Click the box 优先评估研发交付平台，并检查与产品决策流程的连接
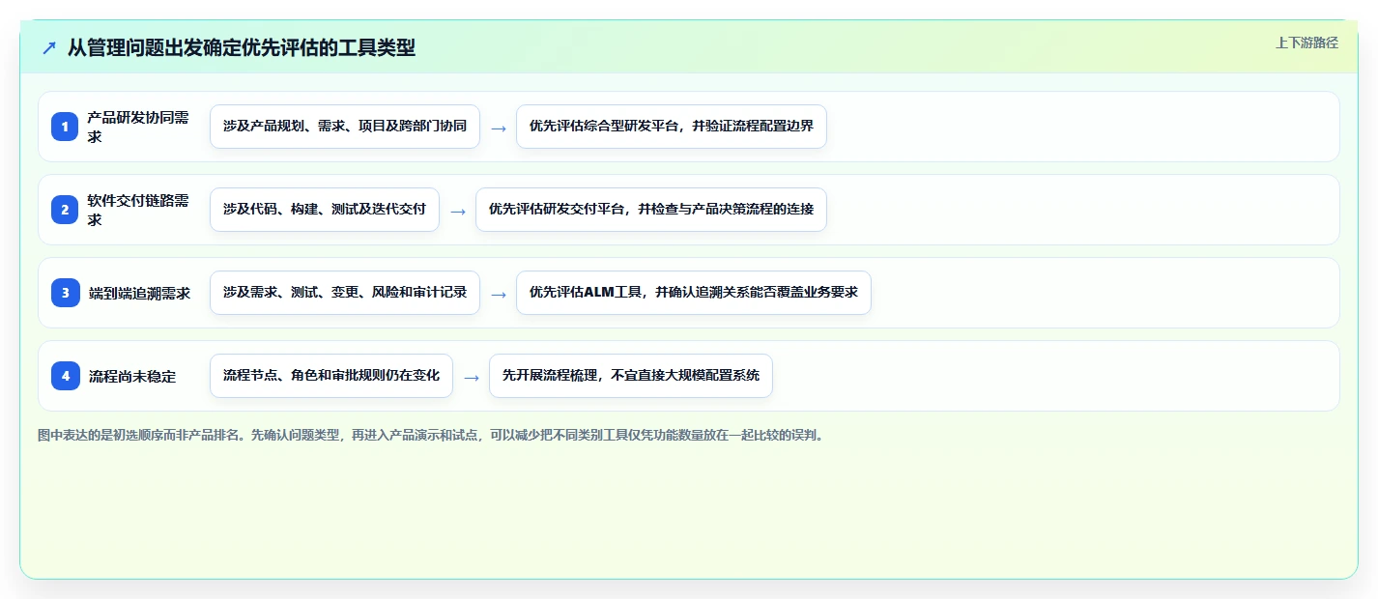The height and width of the screenshot is (599, 1378). (651, 210)
